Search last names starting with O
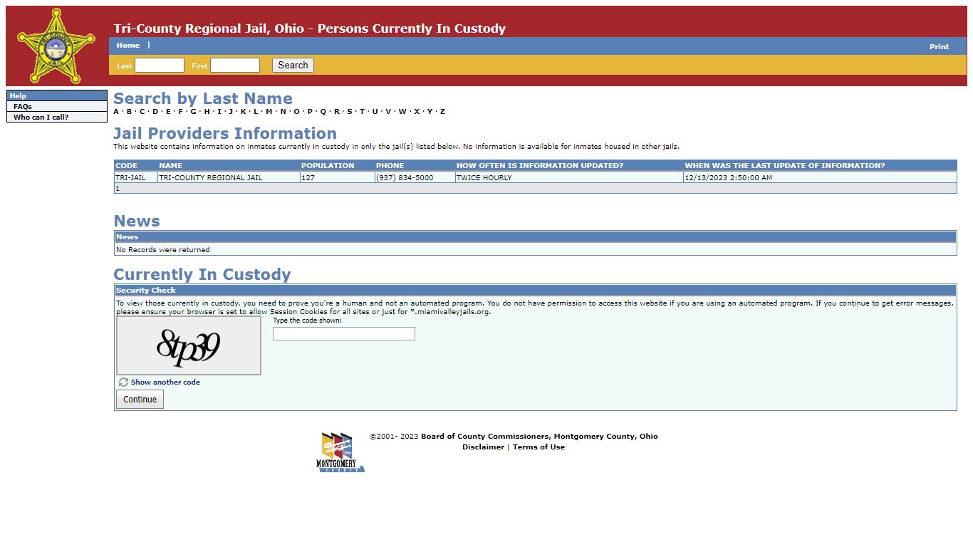This screenshot has width=973, height=547. tap(296, 112)
